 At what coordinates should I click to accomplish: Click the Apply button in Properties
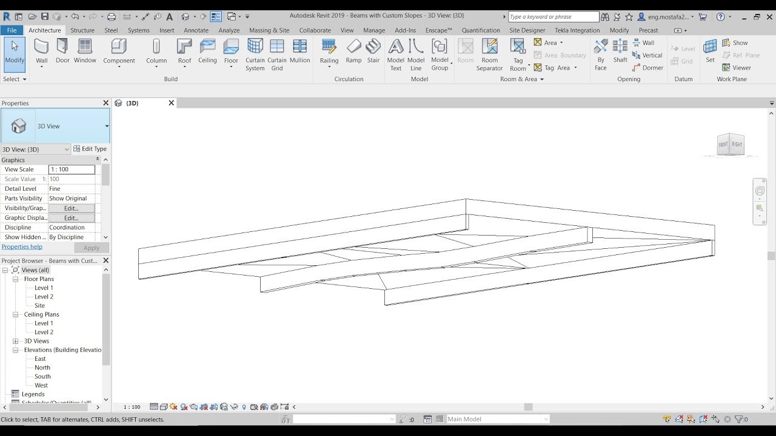pos(92,248)
